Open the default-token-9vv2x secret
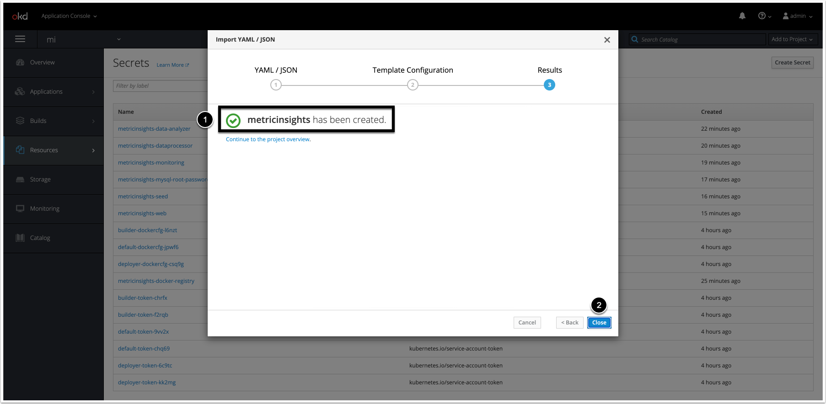Screen dimensions: 826x404 [x=143, y=332]
